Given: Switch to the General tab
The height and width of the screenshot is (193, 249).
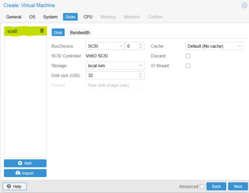Looking at the screenshot, I should coord(14,17).
